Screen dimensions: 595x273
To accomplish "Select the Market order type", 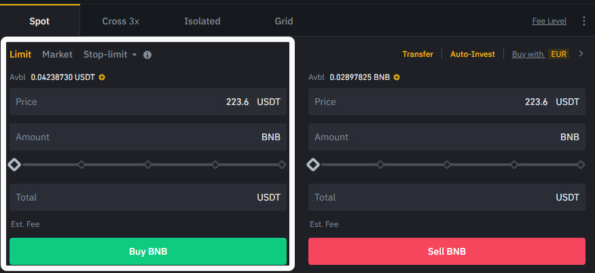I will [x=57, y=54].
